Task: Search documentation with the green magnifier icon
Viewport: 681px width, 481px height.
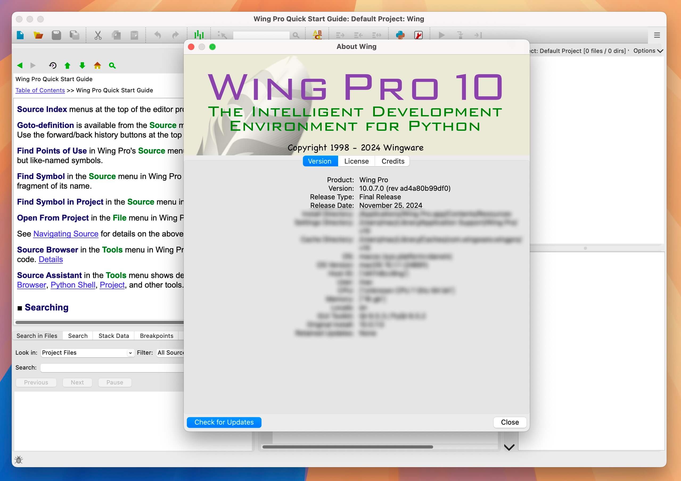Action: 112,65
